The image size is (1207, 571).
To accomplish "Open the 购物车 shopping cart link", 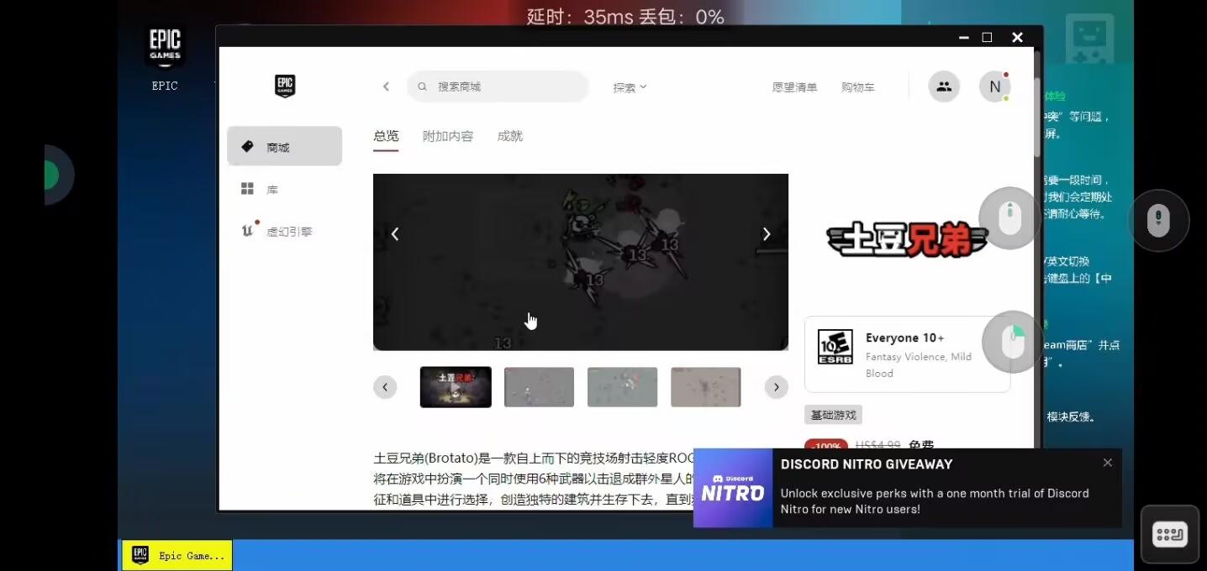I will pos(857,87).
